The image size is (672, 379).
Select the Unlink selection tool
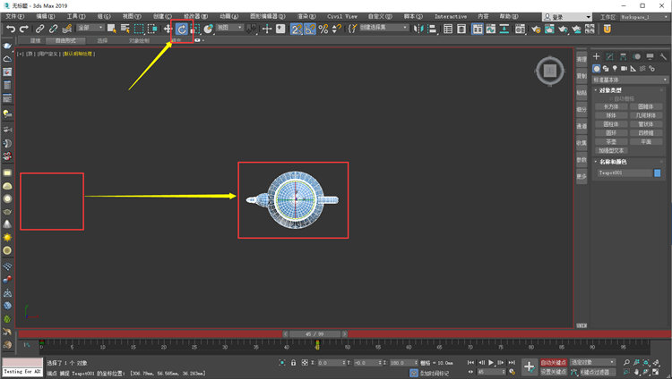click(53, 29)
